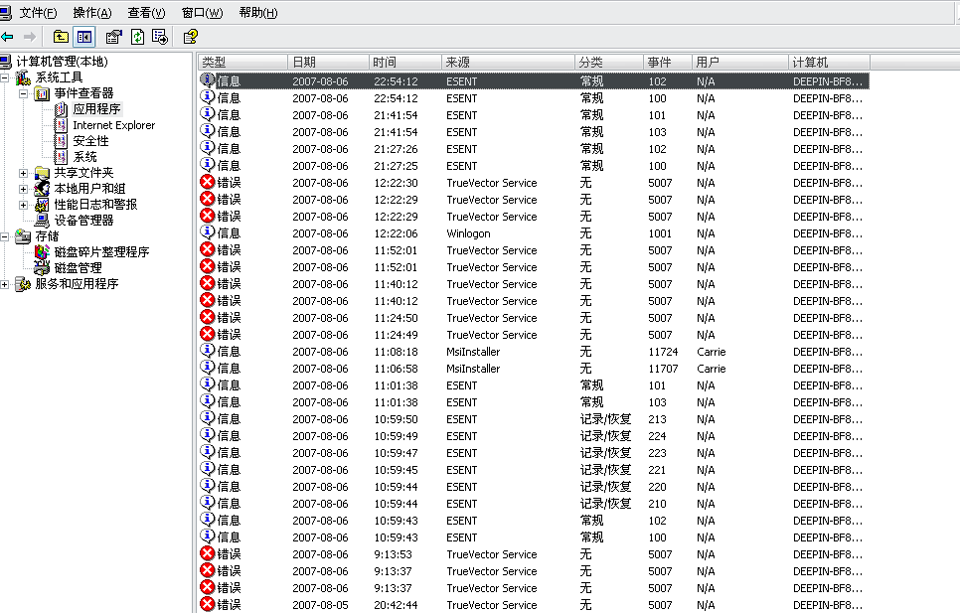Open the 查看(V) menu

pyautogui.click(x=146, y=13)
